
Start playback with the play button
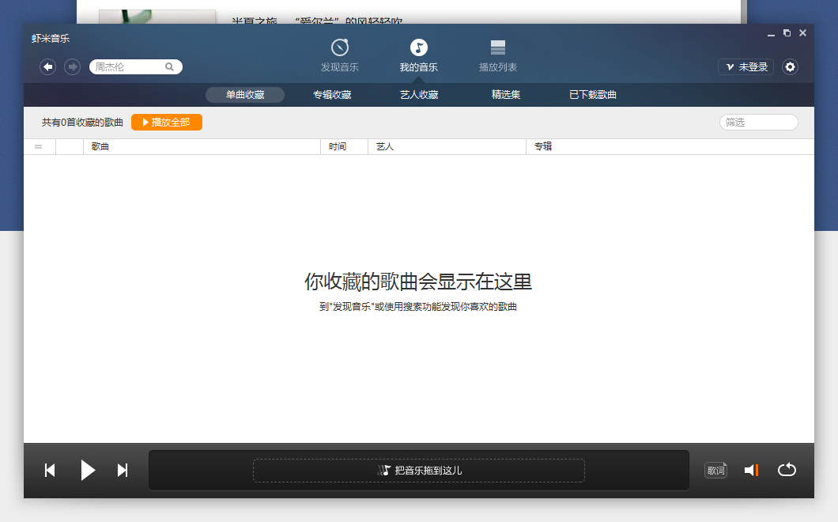pyautogui.click(x=88, y=470)
